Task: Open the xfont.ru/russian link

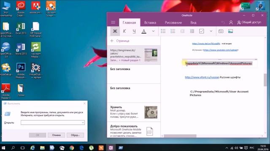Action: pyautogui.click(x=202, y=77)
